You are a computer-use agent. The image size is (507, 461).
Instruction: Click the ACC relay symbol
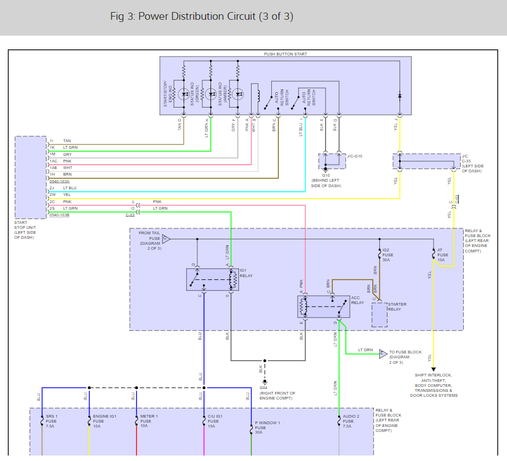tap(324, 307)
